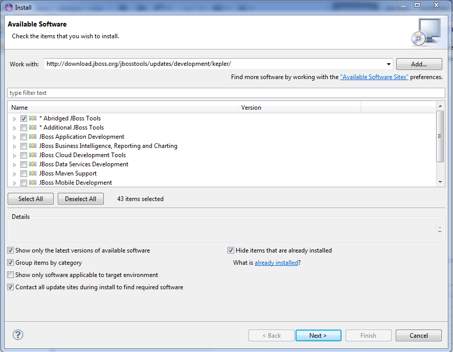Click the category icon beside JBoss Maven Support
Screen dimensions: 453x352
(x=33, y=173)
